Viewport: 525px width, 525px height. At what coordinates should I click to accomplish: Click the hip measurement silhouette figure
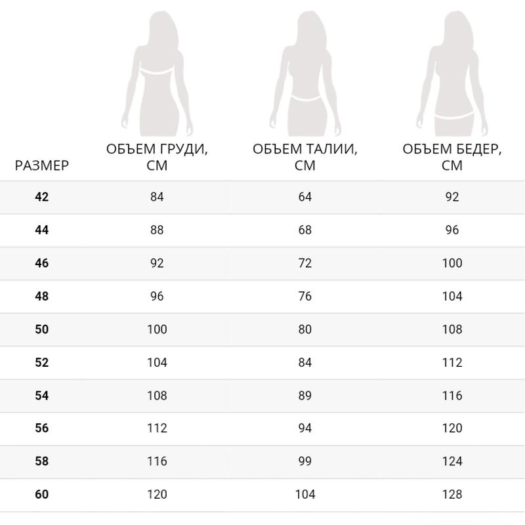click(452, 73)
